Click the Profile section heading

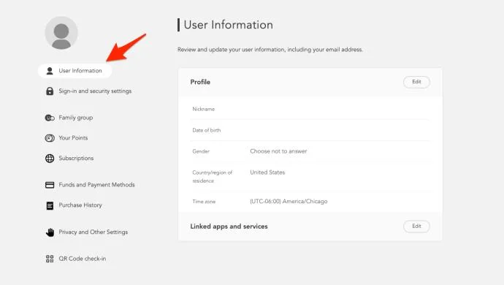pos(200,83)
